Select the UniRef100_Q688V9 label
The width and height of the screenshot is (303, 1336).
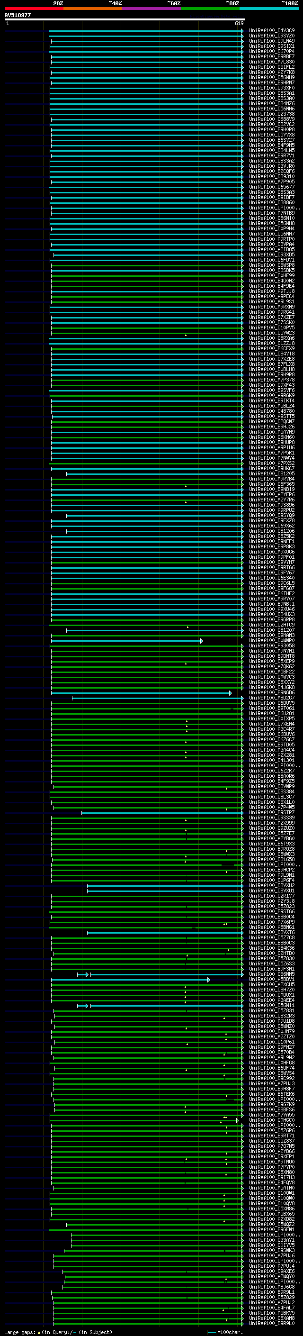coord(272,119)
